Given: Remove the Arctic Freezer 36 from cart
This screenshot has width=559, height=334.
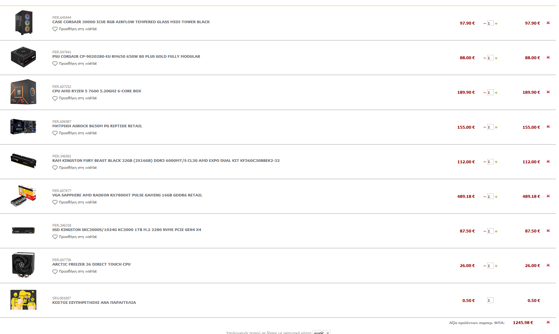Looking at the screenshot, I should [548, 265].
